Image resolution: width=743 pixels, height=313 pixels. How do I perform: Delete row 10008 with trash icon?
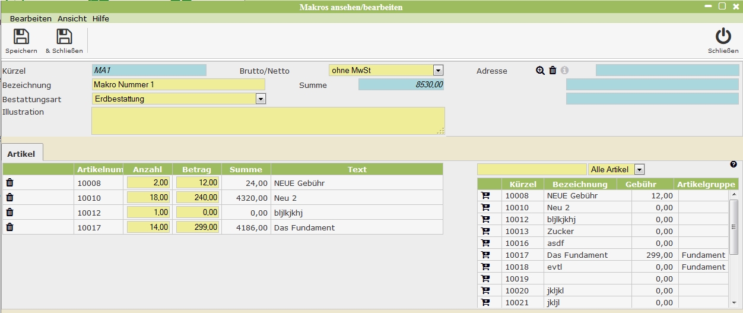click(x=9, y=183)
